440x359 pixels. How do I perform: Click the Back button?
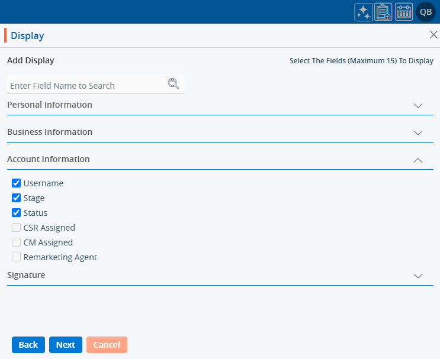(28, 345)
